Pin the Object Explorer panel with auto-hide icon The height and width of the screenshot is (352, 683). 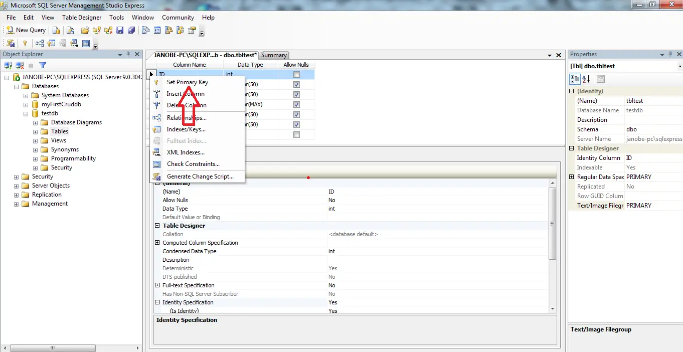point(128,54)
